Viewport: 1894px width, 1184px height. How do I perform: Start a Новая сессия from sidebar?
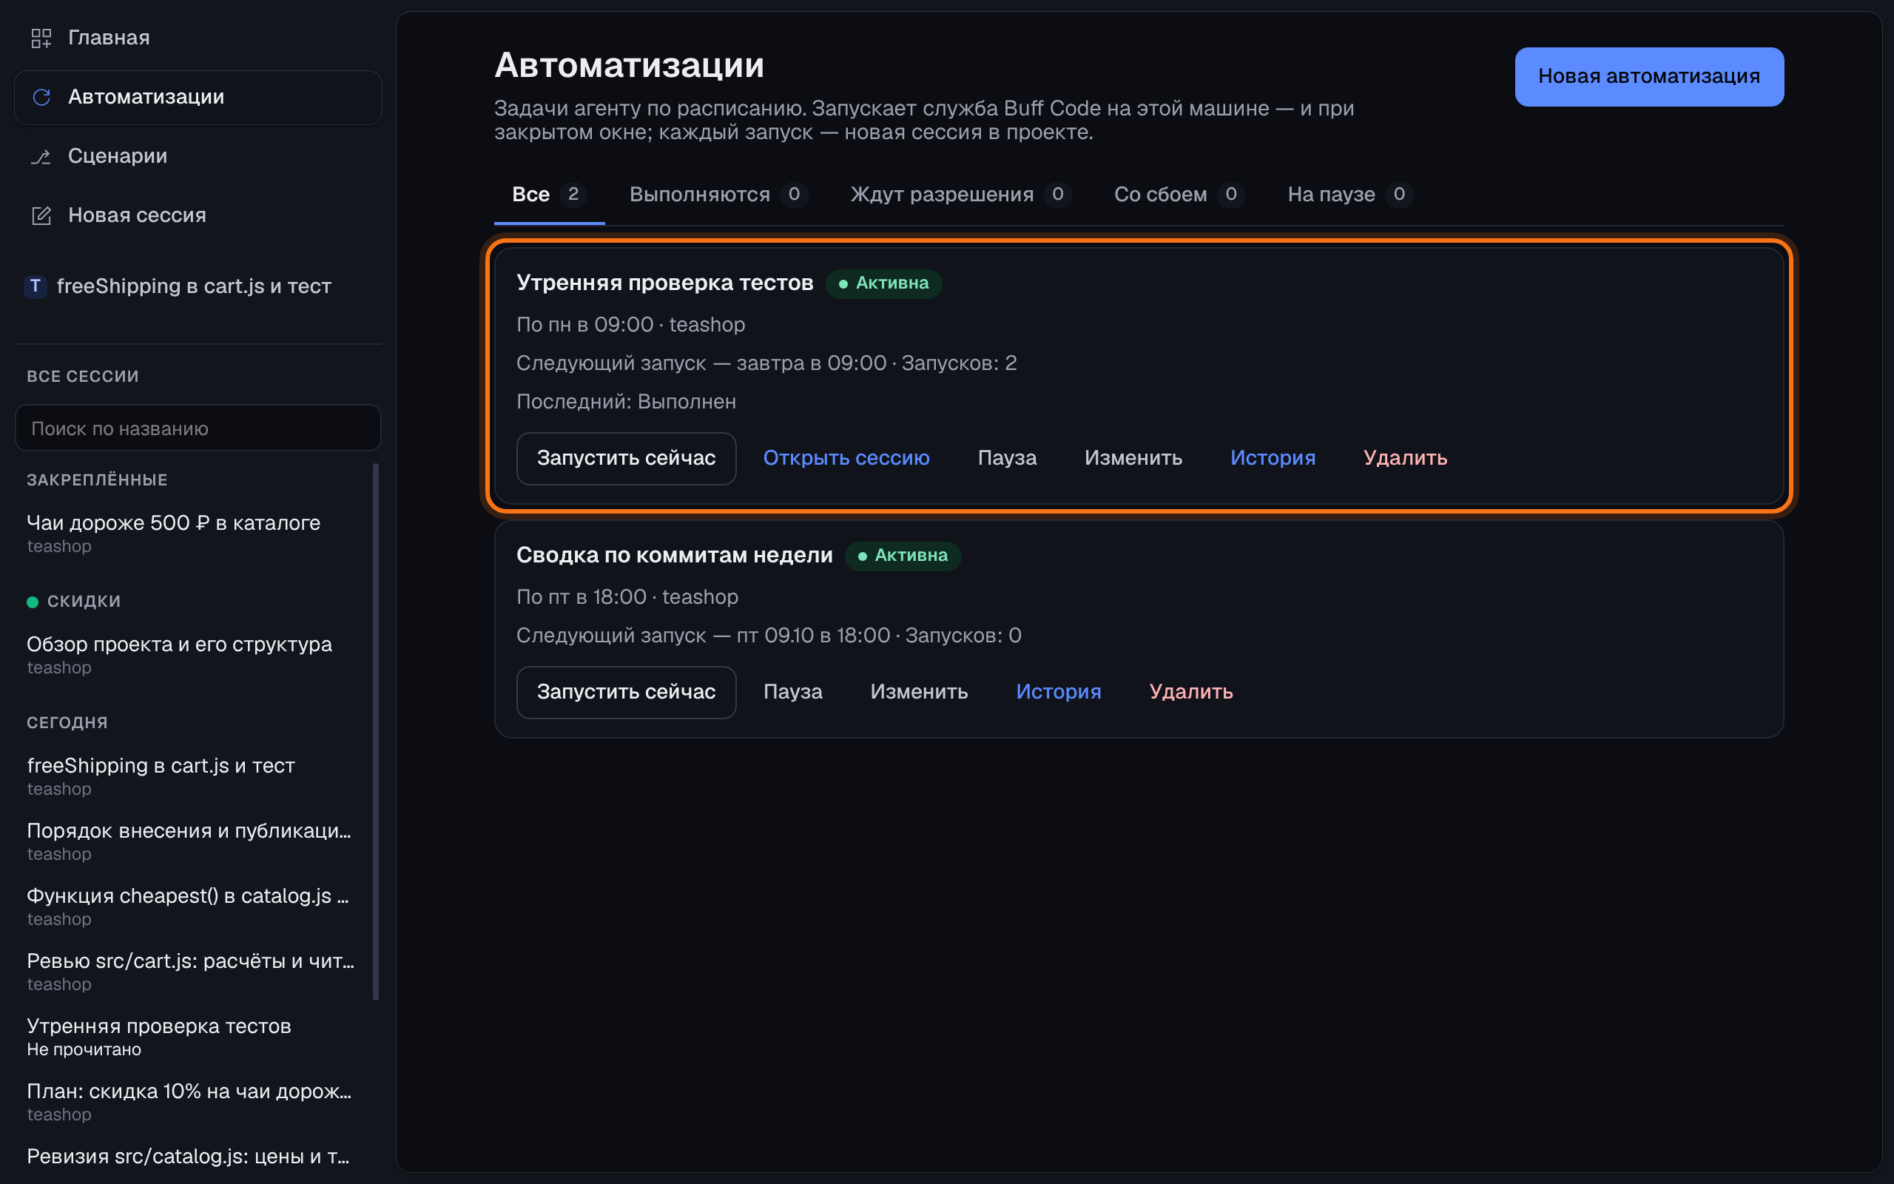pos(198,215)
